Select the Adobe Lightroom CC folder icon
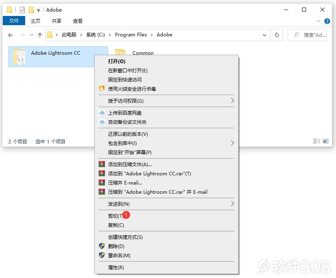 (19, 57)
